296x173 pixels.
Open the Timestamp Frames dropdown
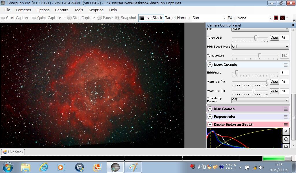[x=260, y=100]
